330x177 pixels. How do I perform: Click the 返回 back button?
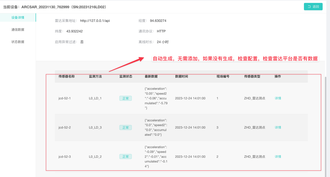click(x=313, y=7)
